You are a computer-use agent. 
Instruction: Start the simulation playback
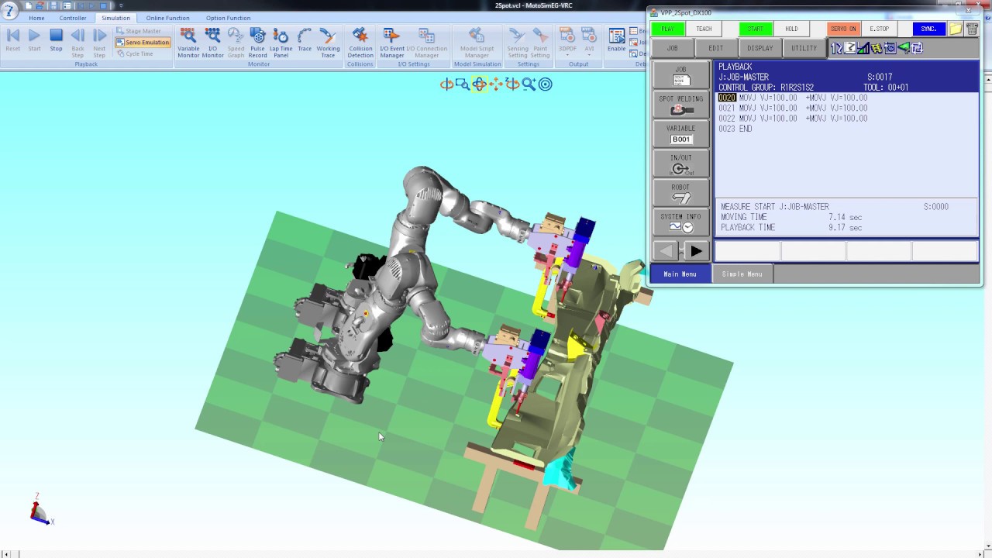[34, 41]
